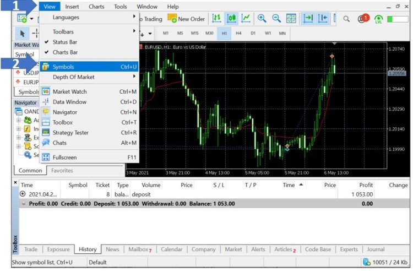Click the Symbols icon in View menu
This screenshot has width=413, height=271.
coord(46,67)
